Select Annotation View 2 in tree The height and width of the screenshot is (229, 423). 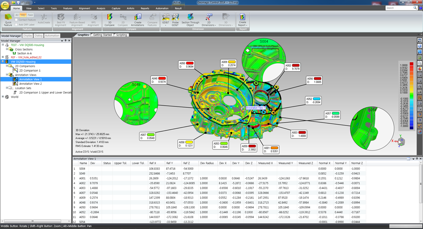[30, 84]
